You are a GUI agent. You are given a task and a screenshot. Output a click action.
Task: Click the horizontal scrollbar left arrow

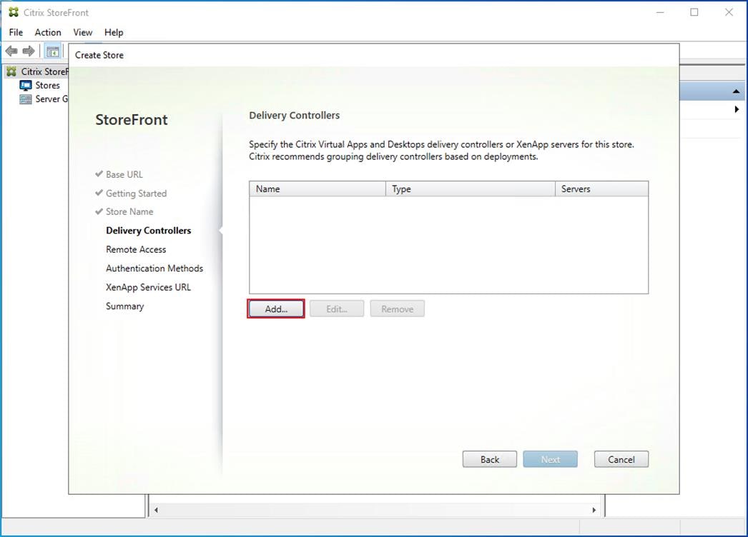156,510
